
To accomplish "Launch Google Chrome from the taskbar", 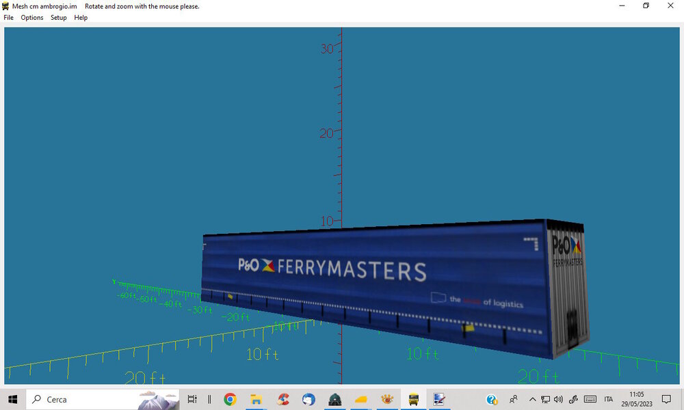I will point(230,399).
